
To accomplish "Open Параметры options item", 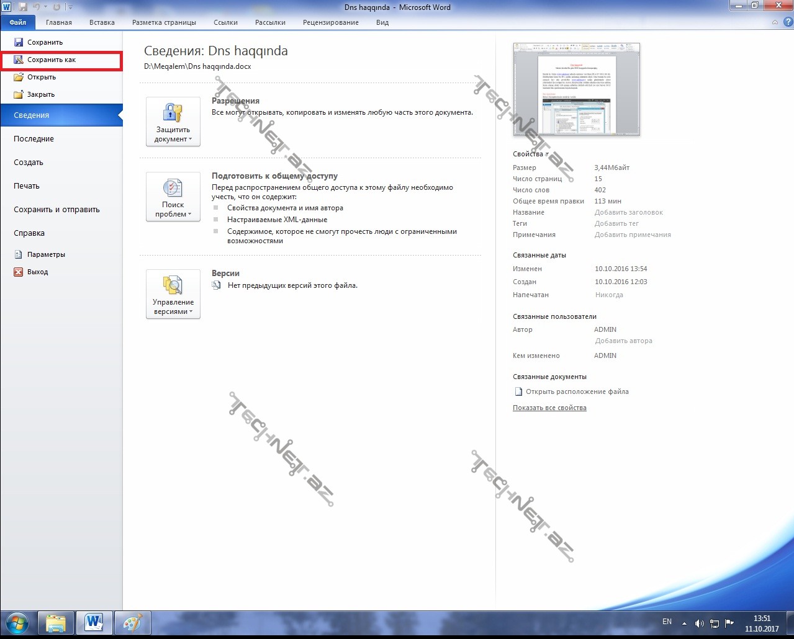I will pyautogui.click(x=46, y=255).
